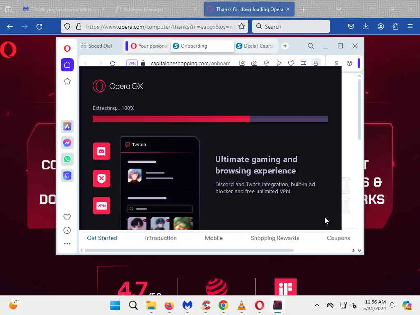Viewport: 420px width, 315px height.
Task: Open Easy Setup sliders icon in Opera
Action: (x=304, y=63)
